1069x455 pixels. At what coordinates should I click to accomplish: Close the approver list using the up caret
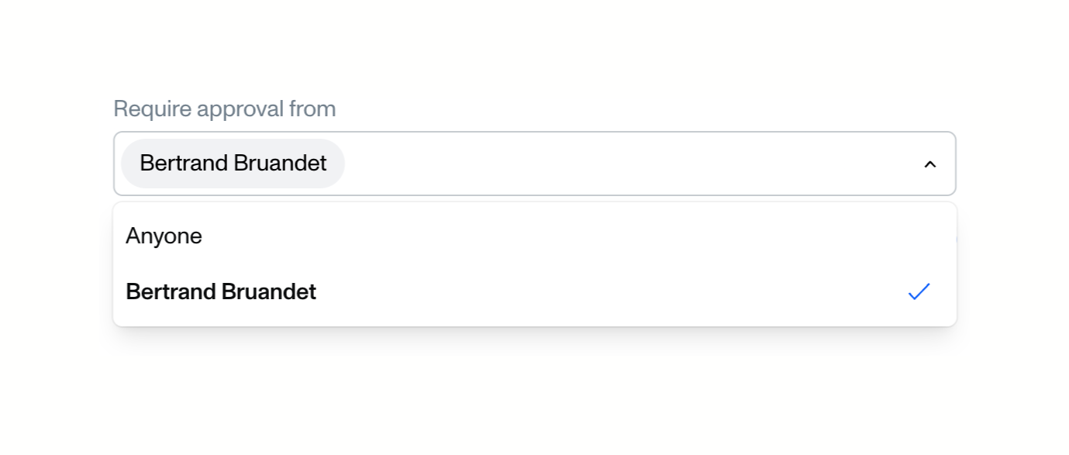point(930,164)
